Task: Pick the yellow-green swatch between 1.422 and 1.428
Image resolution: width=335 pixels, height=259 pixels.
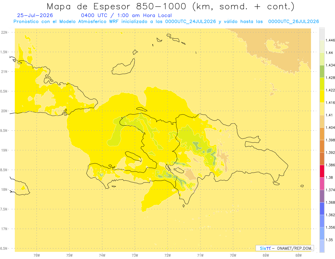Action: click(322, 84)
